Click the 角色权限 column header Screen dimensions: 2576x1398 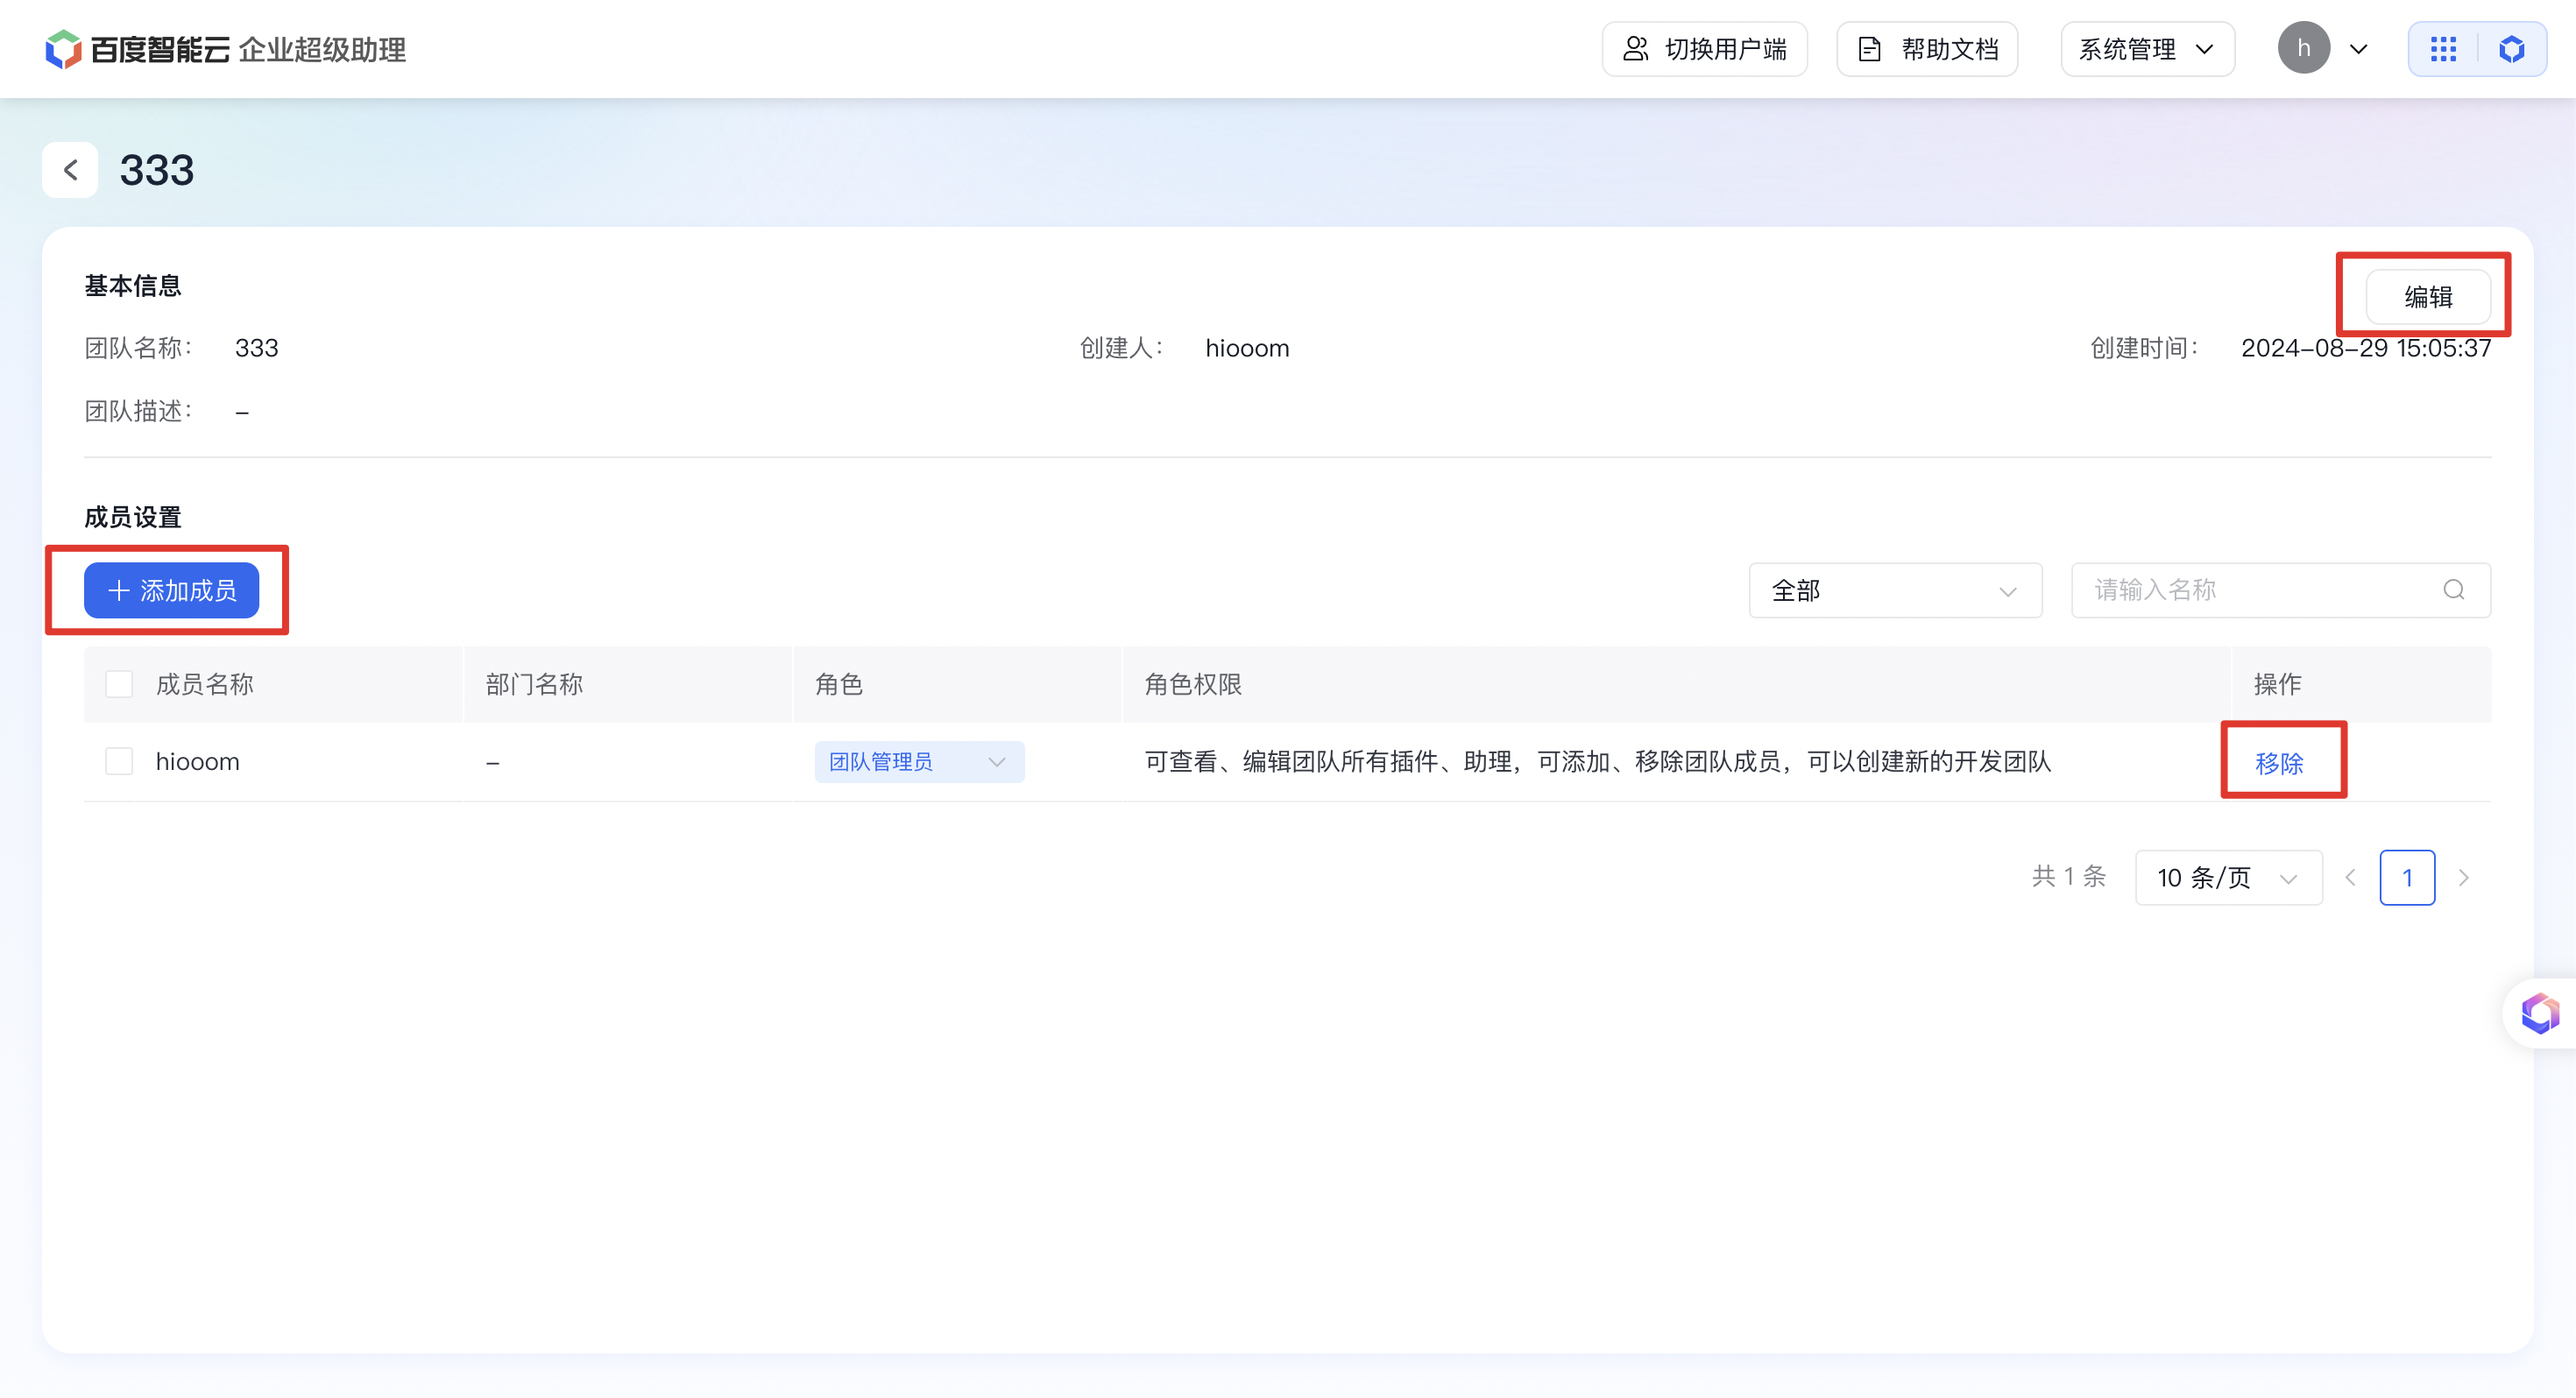[x=1193, y=684]
